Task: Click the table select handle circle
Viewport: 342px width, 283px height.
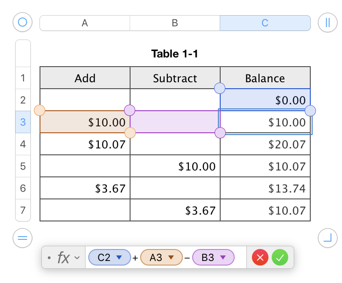Action: pyautogui.click(x=23, y=22)
